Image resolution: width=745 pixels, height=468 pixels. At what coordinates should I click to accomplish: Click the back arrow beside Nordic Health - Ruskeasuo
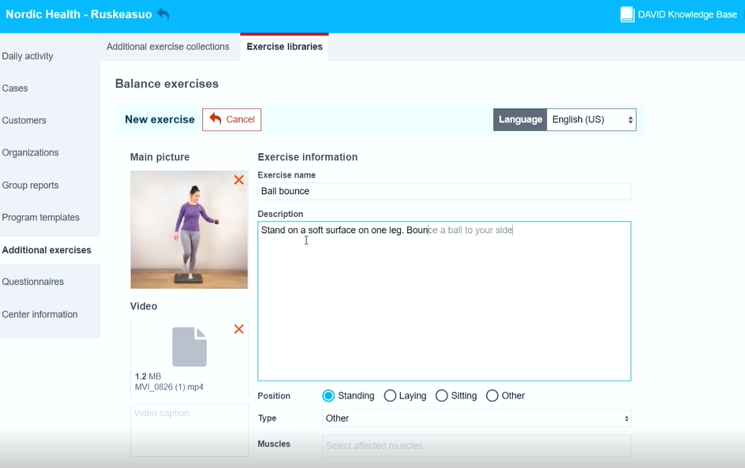pyautogui.click(x=163, y=14)
